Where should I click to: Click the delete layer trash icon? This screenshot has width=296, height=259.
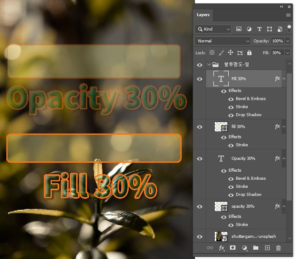pyautogui.click(x=278, y=248)
